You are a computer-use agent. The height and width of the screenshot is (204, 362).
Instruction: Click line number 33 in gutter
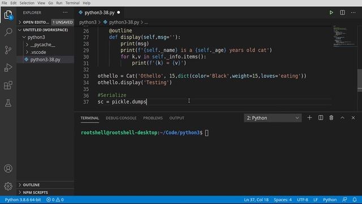click(86, 76)
